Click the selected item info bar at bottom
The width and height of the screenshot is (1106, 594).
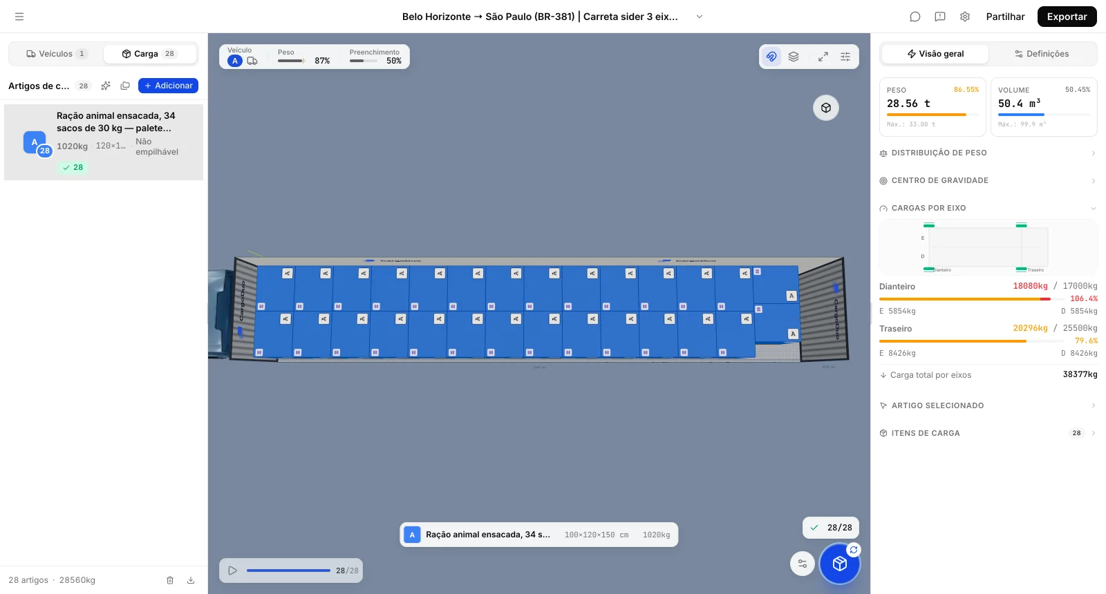click(x=539, y=535)
